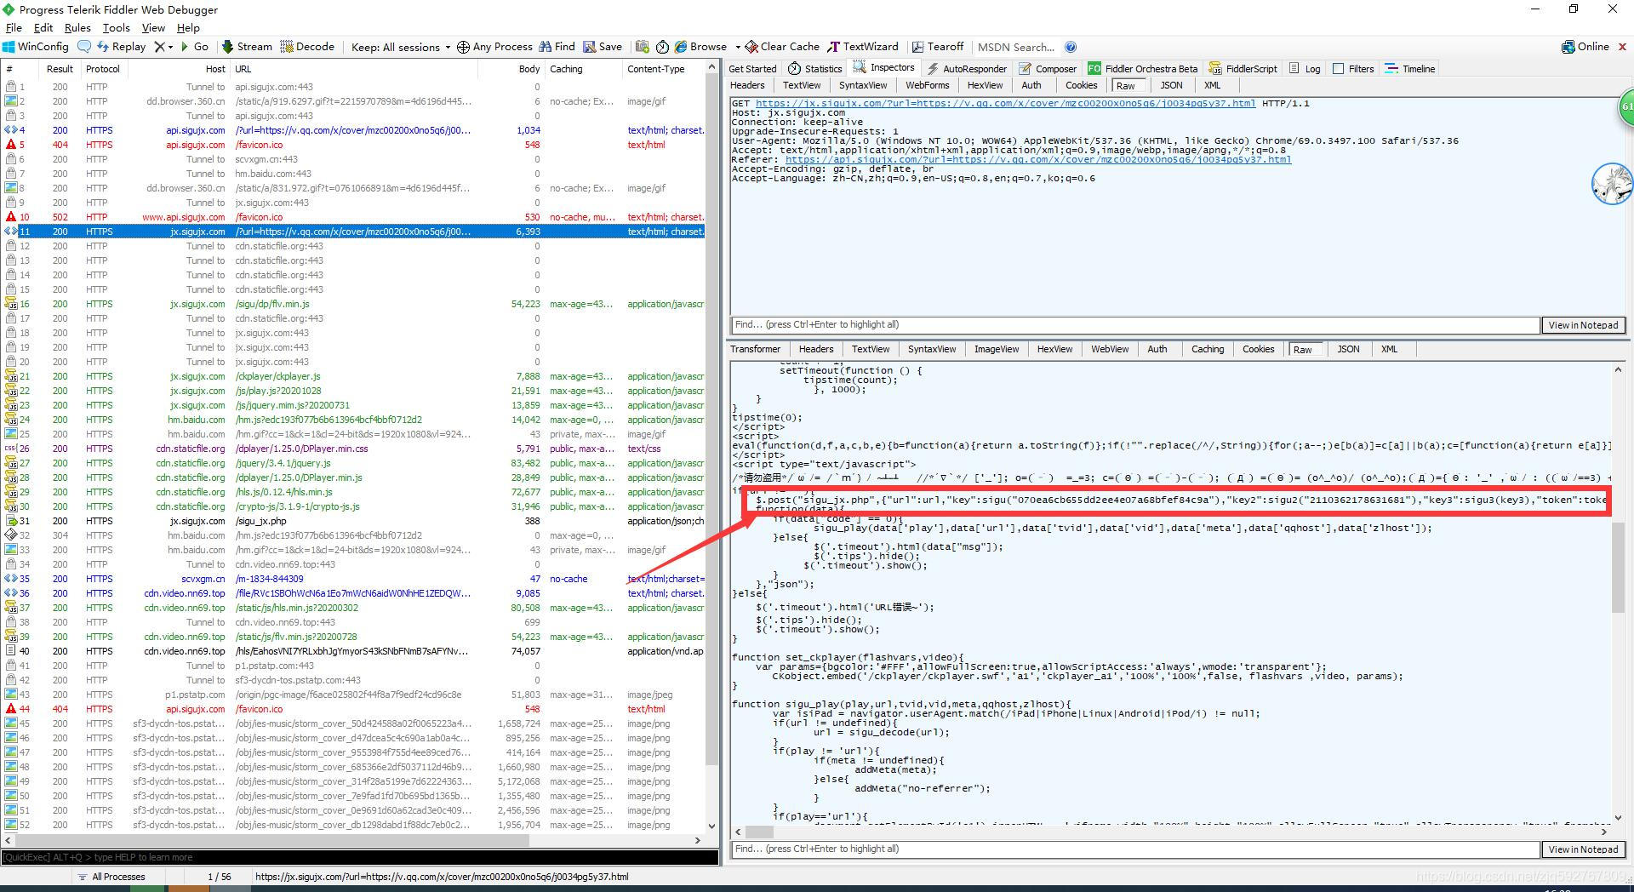The height and width of the screenshot is (892, 1634).
Task: Toggle the Decode option
Action: 307,47
